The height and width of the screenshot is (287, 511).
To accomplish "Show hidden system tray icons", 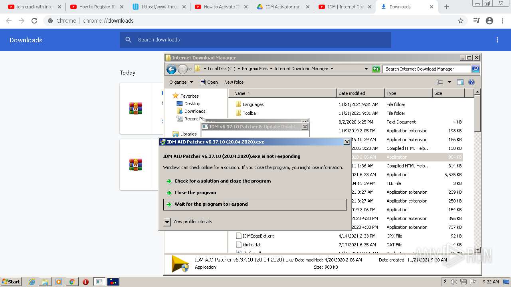I will click(446, 282).
